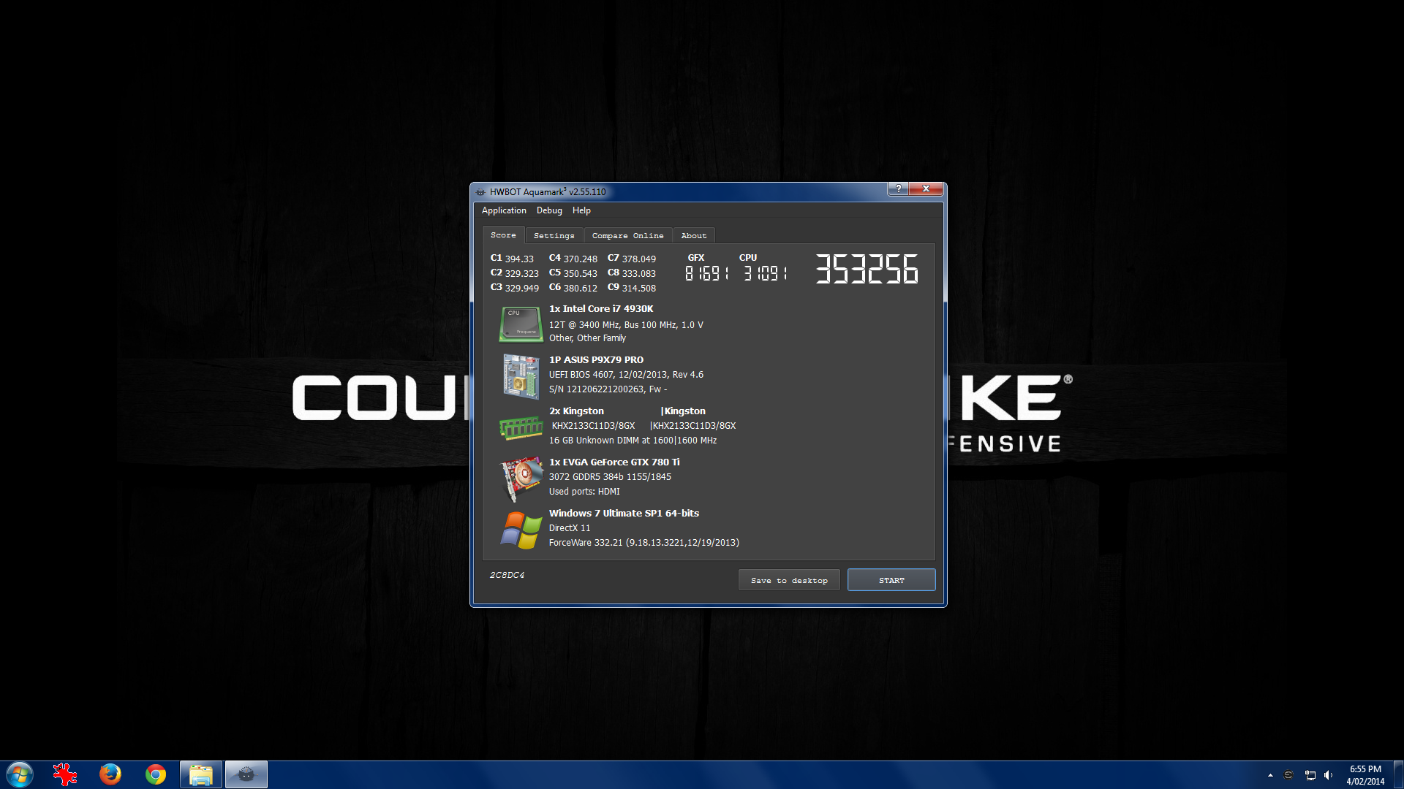1404x789 pixels.
Task: Click the START benchmark button
Action: [x=891, y=580]
